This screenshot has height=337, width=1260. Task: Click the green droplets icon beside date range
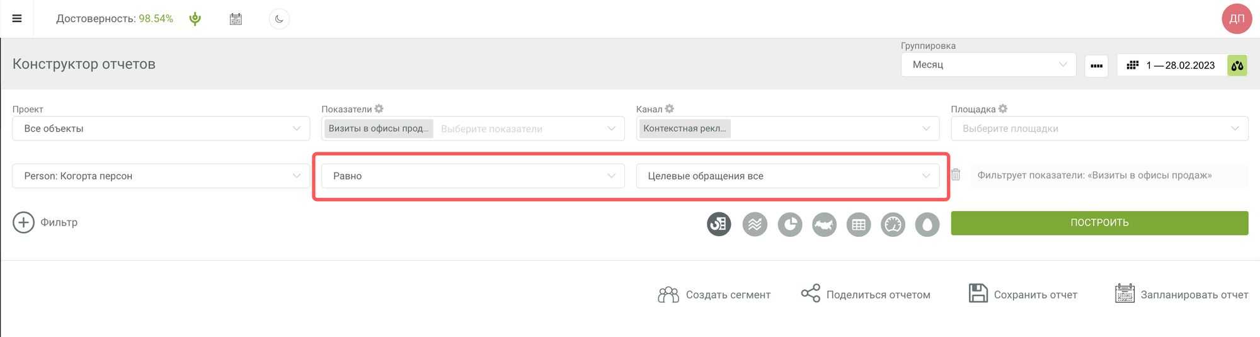(x=1237, y=65)
